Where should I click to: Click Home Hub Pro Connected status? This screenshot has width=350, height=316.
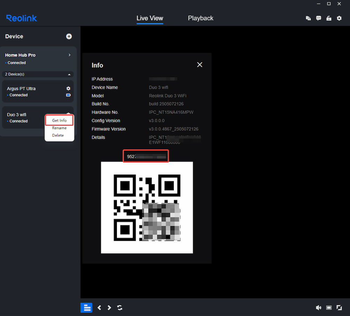coord(17,63)
